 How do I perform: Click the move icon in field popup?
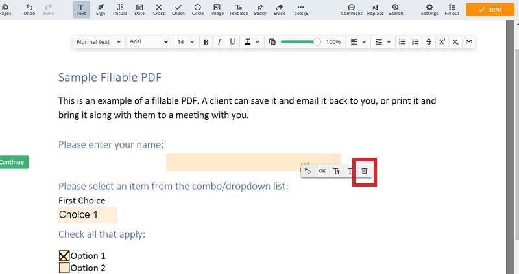[x=308, y=171]
